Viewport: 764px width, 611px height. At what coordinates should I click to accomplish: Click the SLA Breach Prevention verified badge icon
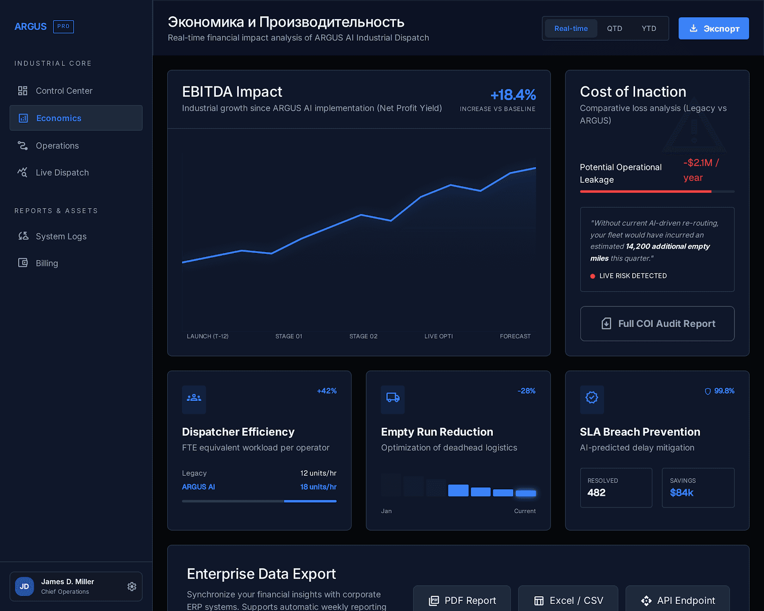coord(592,398)
